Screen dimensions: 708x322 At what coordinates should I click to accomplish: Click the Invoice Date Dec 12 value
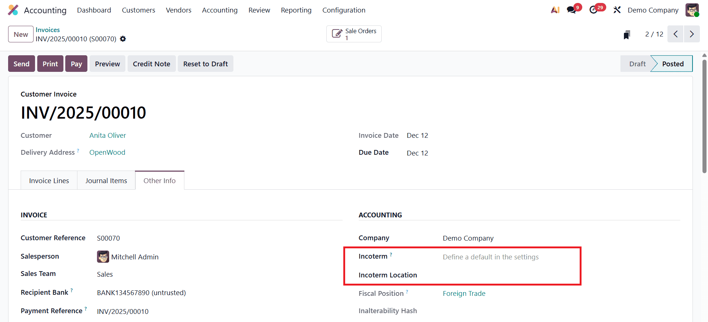coord(417,135)
